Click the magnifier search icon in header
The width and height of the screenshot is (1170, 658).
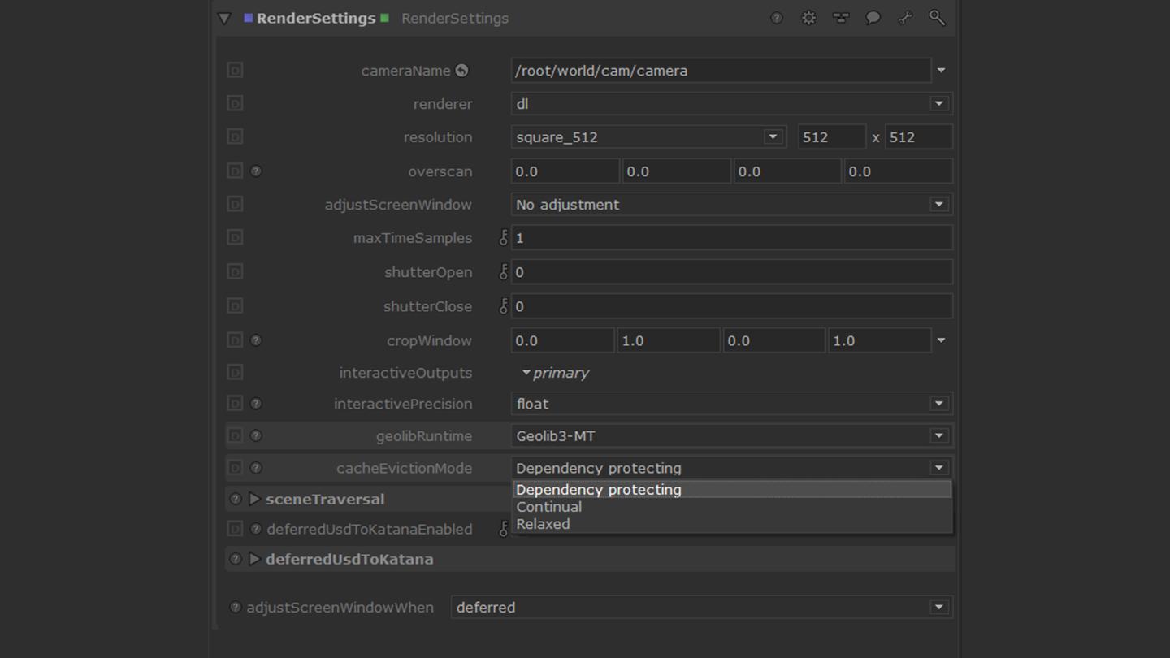pos(937,18)
